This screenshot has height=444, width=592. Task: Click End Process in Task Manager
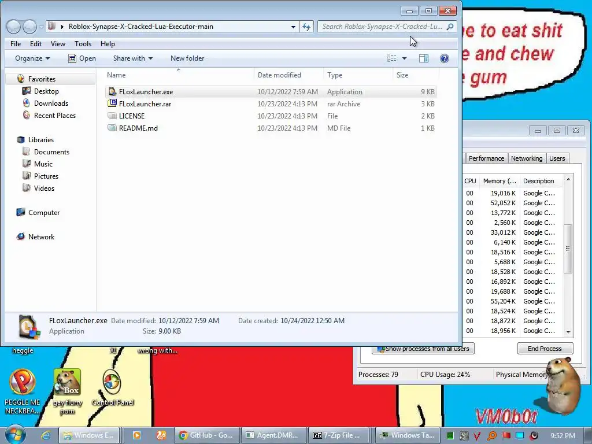[545, 349]
